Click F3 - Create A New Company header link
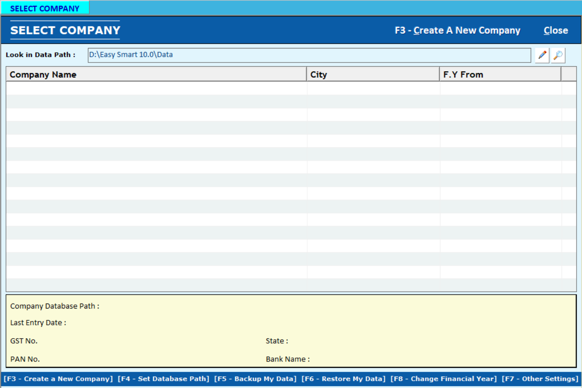Screen dimensions: 582x388 pyautogui.click(x=457, y=31)
